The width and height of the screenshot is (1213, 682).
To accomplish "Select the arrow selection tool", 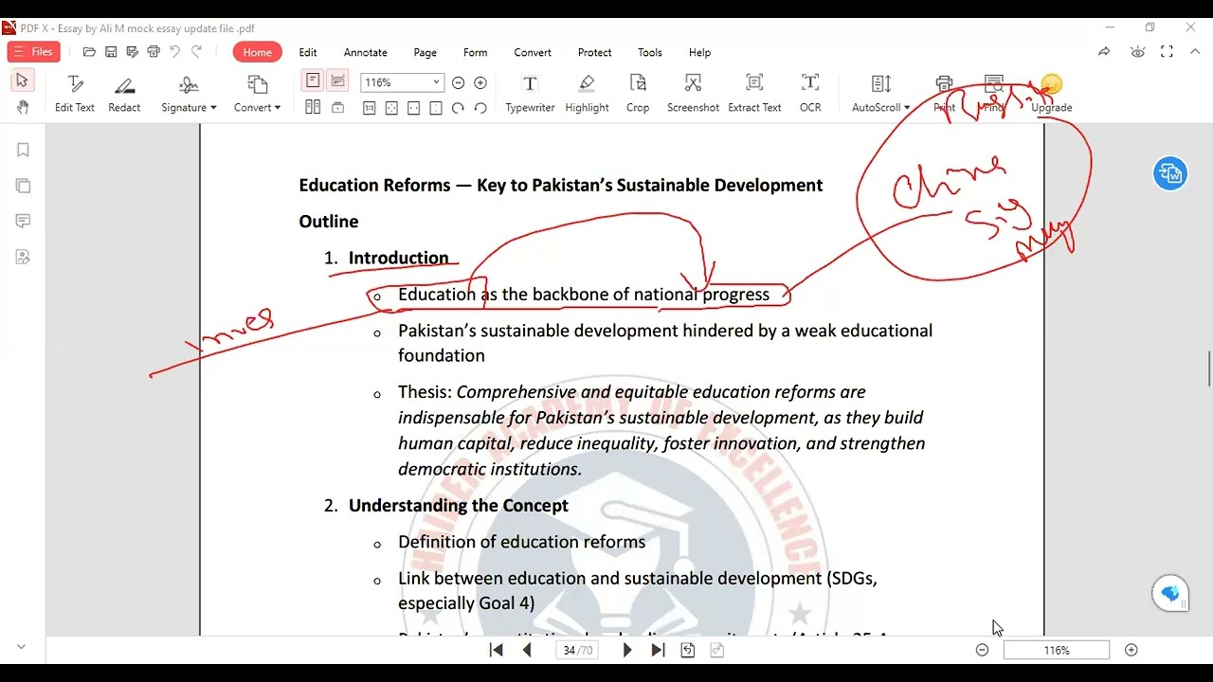I will [22, 81].
